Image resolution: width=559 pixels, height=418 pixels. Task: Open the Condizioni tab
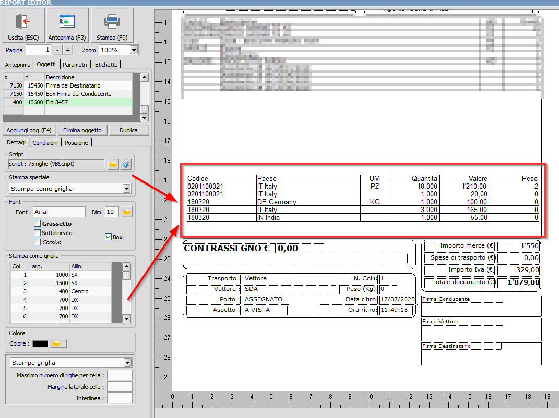pos(45,143)
